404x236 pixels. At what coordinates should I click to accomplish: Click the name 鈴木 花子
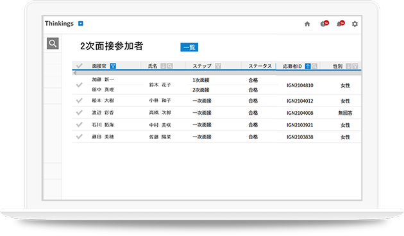click(x=160, y=85)
